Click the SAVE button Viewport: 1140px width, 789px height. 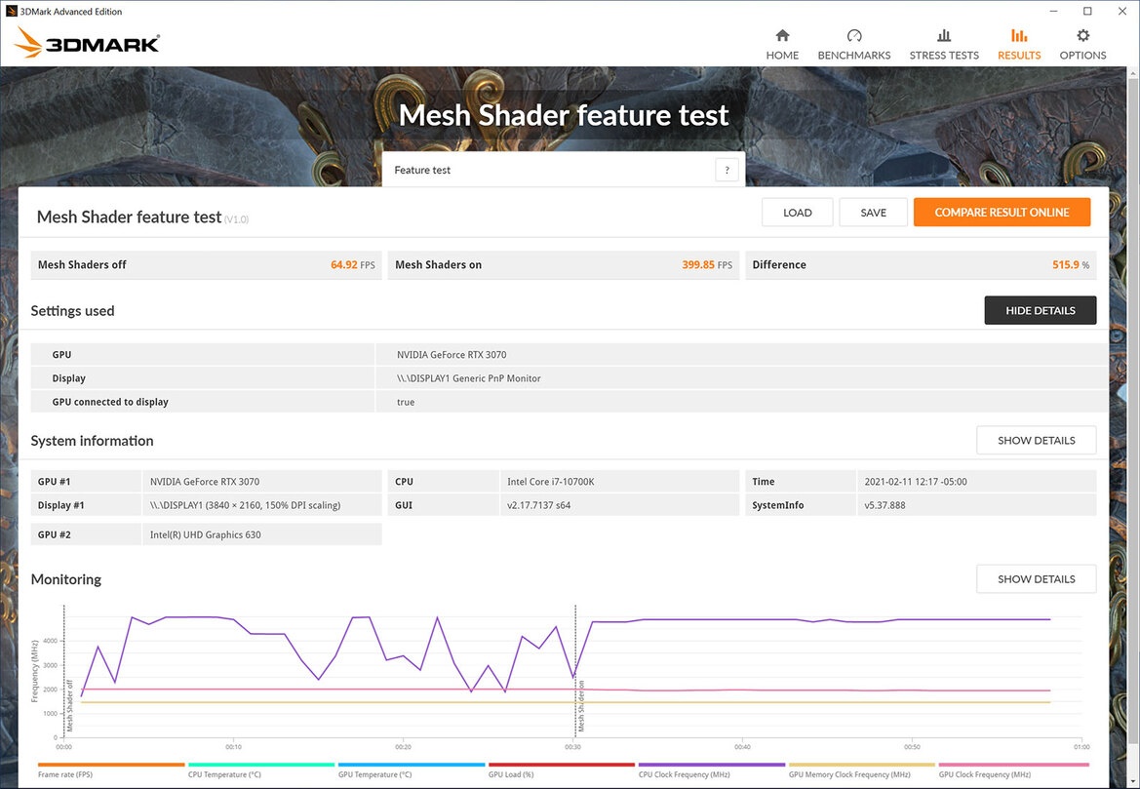(873, 213)
